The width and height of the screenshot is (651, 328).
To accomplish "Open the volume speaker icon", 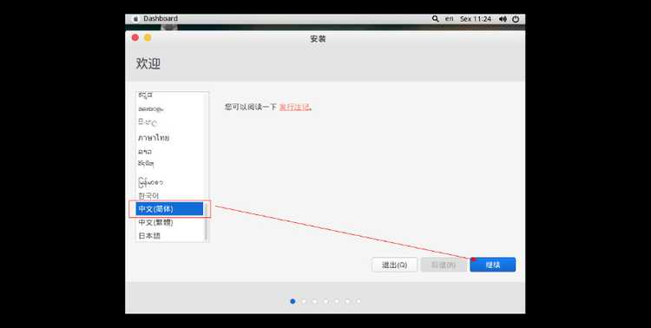I will coord(503,19).
